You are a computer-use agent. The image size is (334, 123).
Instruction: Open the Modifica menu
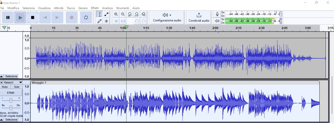tap(13, 8)
